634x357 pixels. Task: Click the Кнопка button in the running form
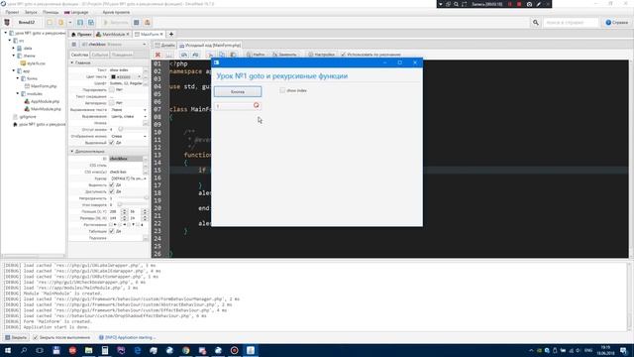pos(238,92)
